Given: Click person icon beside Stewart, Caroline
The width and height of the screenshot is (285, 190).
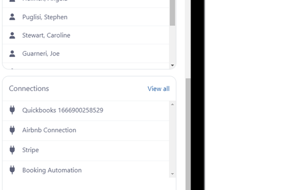Looking at the screenshot, I should point(12,35).
